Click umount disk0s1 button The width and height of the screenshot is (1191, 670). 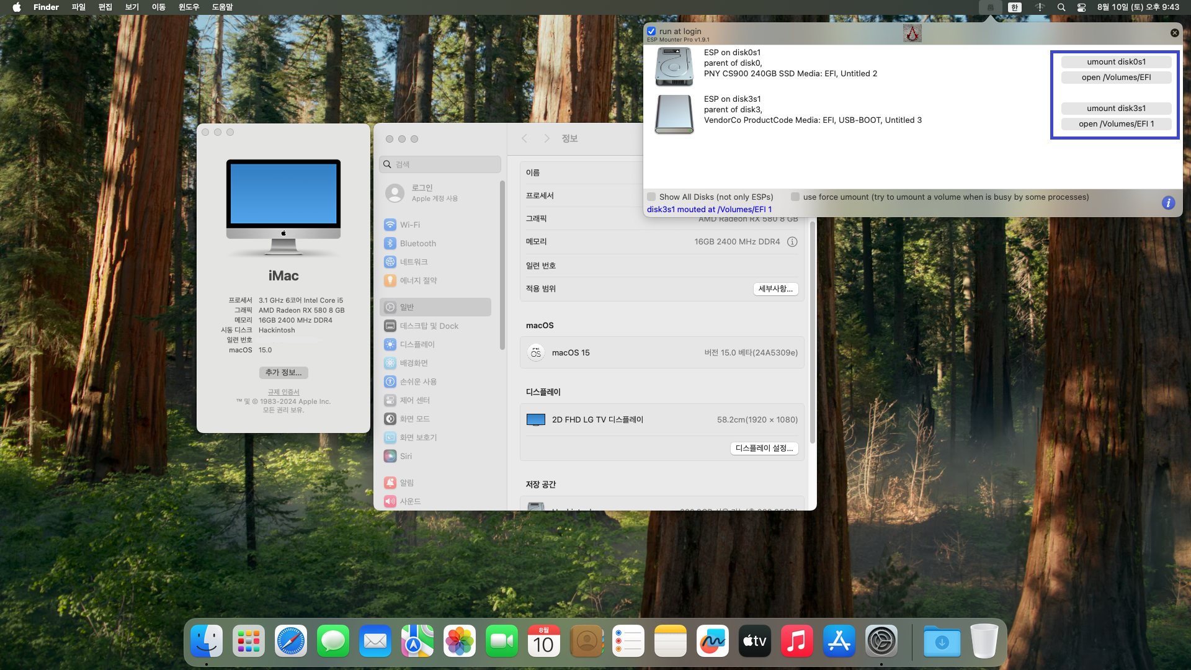pyautogui.click(x=1116, y=62)
